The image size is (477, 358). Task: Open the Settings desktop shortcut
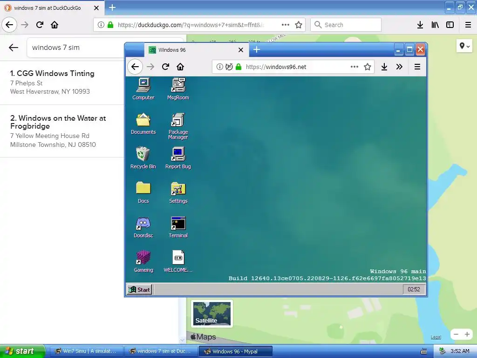pyautogui.click(x=178, y=193)
